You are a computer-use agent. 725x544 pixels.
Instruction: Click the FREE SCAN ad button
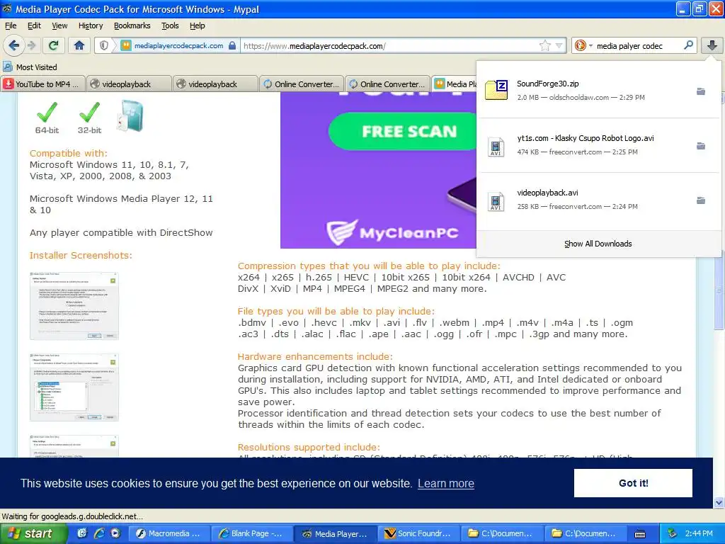pos(403,131)
